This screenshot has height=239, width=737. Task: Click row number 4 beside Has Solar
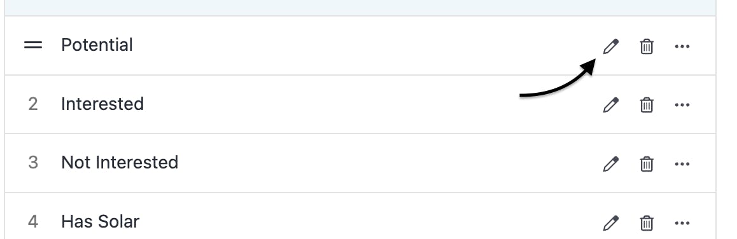pyautogui.click(x=33, y=221)
